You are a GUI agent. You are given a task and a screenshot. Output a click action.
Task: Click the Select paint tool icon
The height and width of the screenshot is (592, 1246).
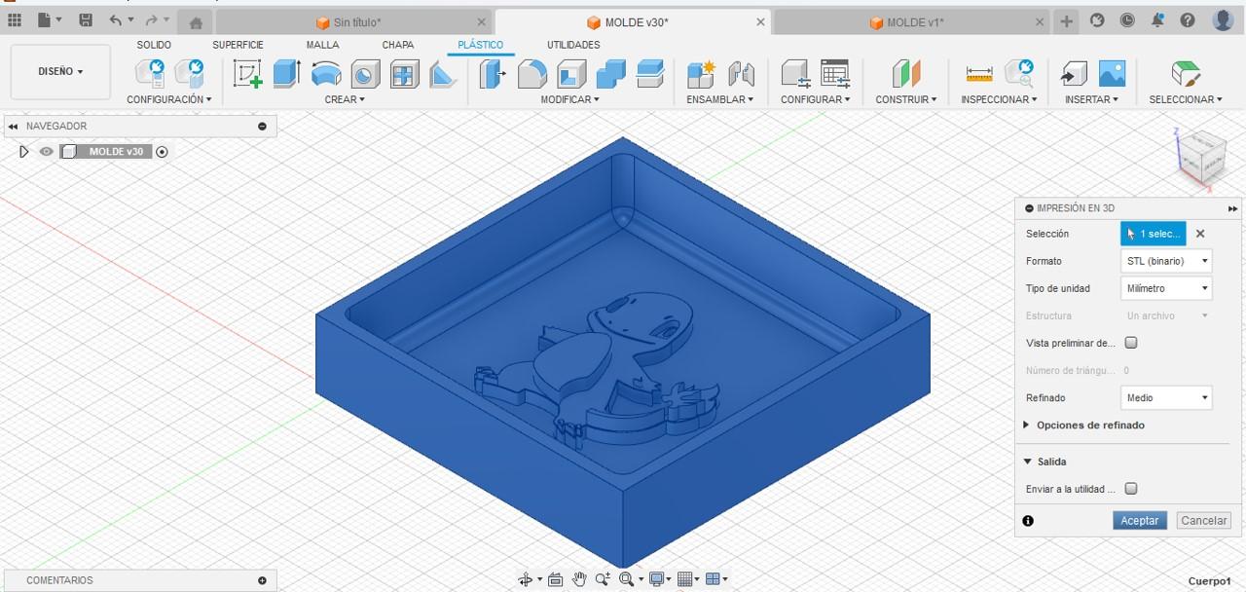1185,74
